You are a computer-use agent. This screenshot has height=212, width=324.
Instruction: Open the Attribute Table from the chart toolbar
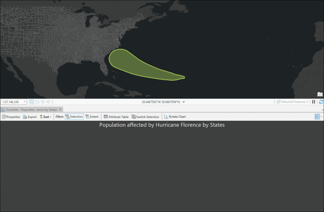[x=116, y=117]
